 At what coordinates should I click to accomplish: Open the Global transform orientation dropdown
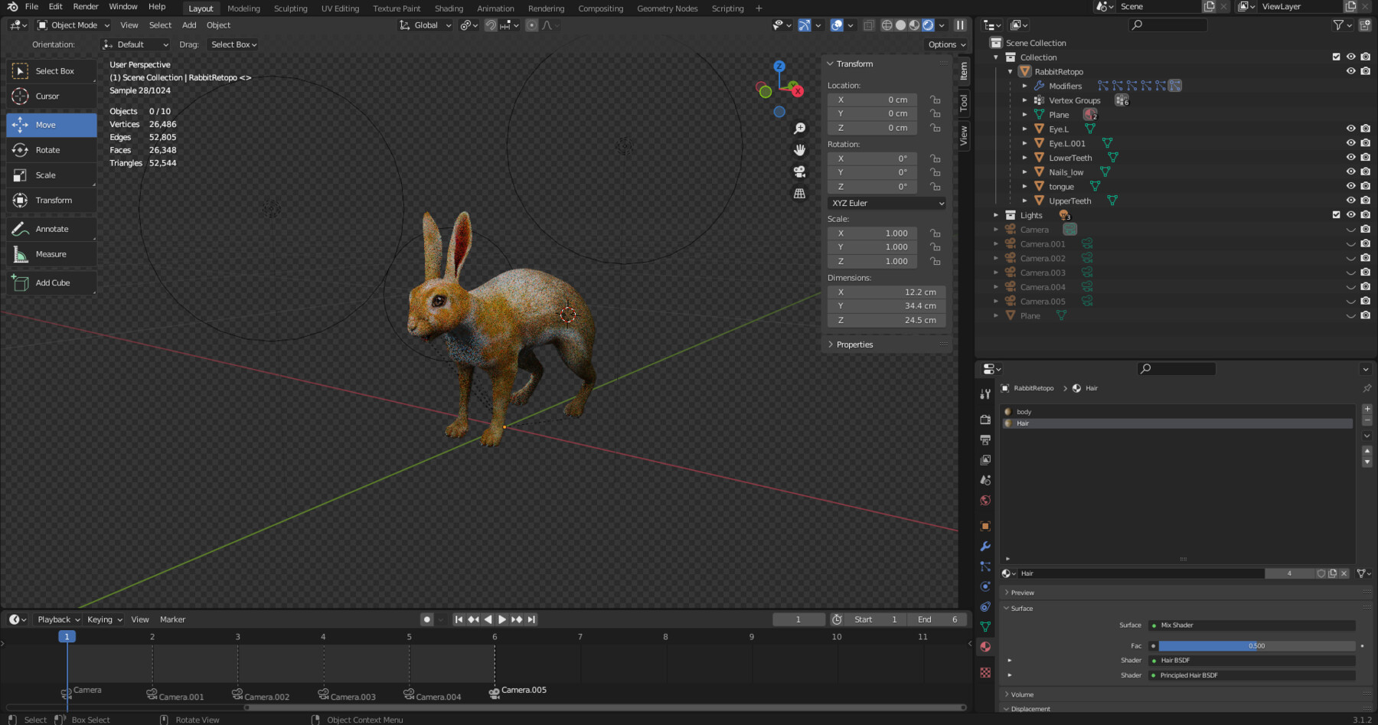pyautogui.click(x=425, y=25)
